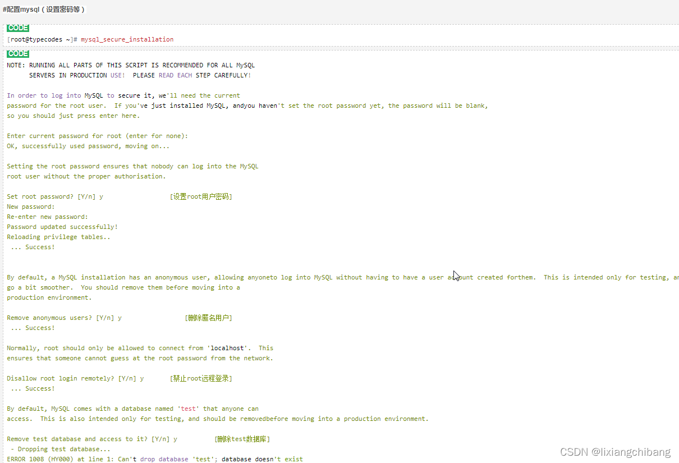Click the 'Re-enter new password:' line
Viewport: 679px width, 463px height.
48,217
